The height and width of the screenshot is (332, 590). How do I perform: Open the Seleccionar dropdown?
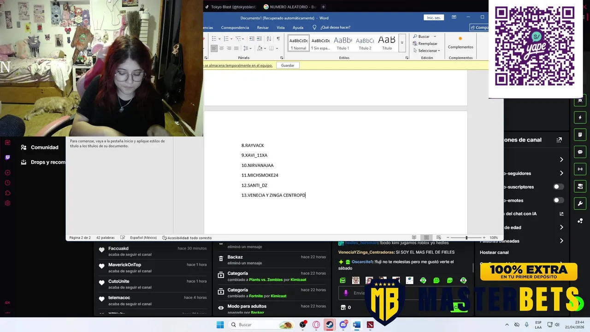(x=427, y=51)
